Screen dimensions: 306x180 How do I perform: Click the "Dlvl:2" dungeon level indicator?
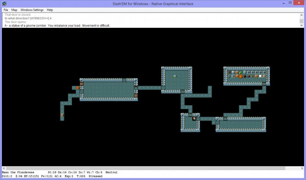7,176
